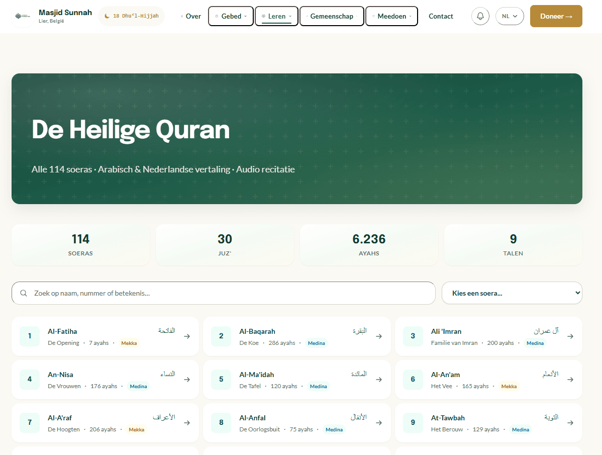Open the NL language selector

pos(510,16)
